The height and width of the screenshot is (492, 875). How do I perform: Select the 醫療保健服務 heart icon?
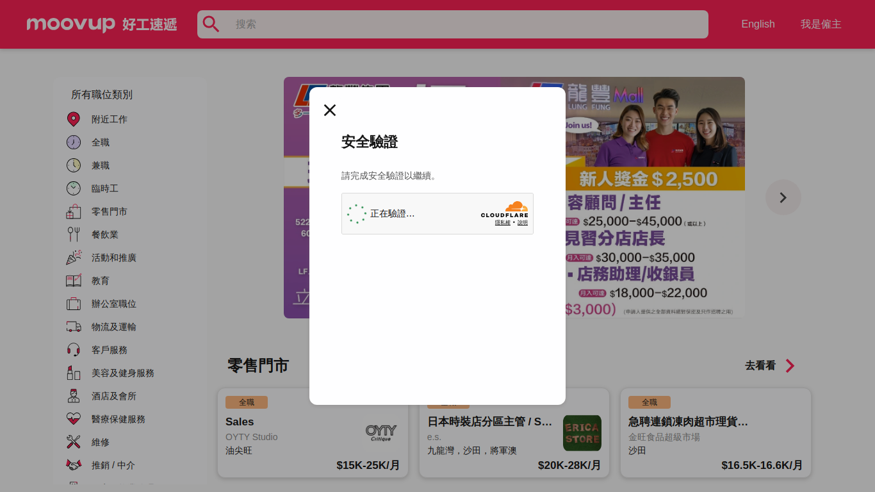[x=74, y=419]
